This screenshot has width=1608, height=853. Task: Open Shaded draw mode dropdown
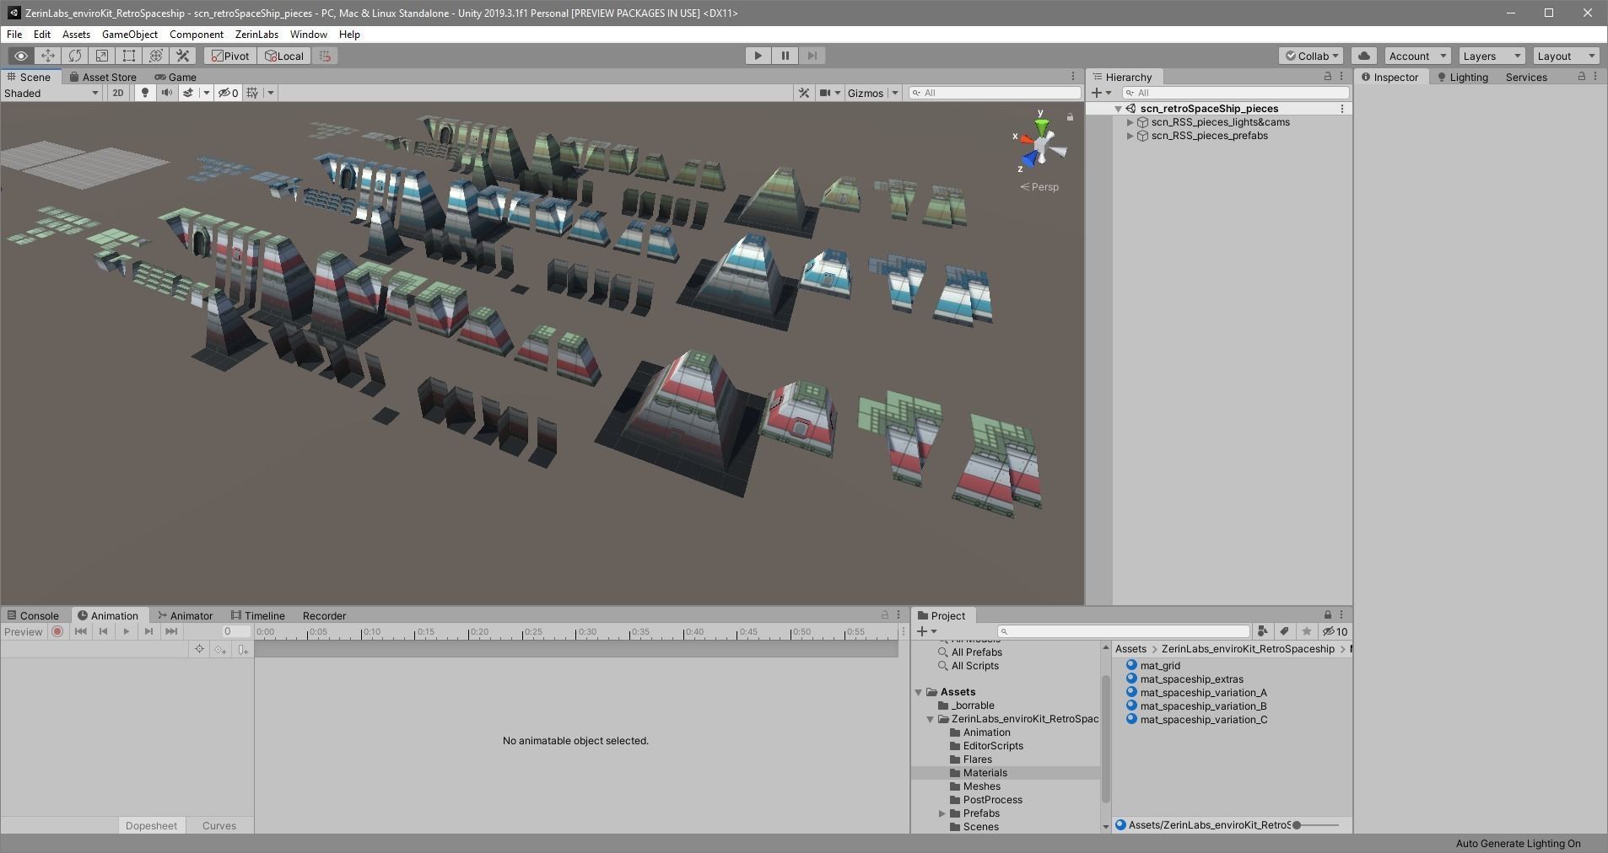(51, 93)
